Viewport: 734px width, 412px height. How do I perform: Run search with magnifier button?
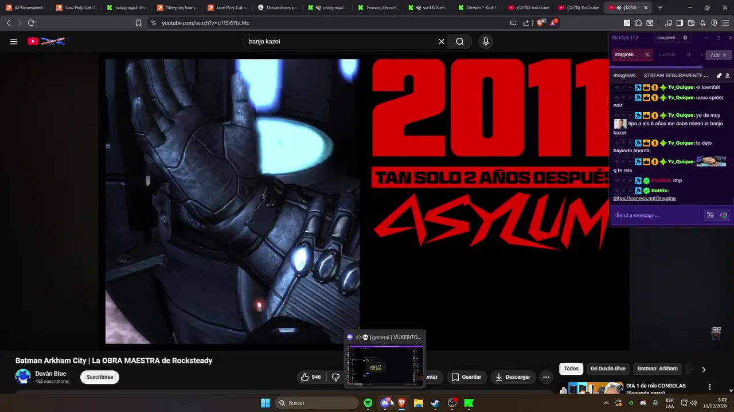pyautogui.click(x=460, y=41)
